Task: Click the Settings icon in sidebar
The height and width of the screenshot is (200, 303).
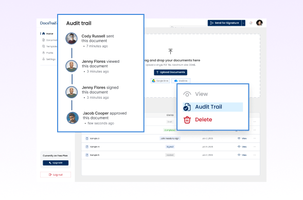Action: [x=44, y=59]
